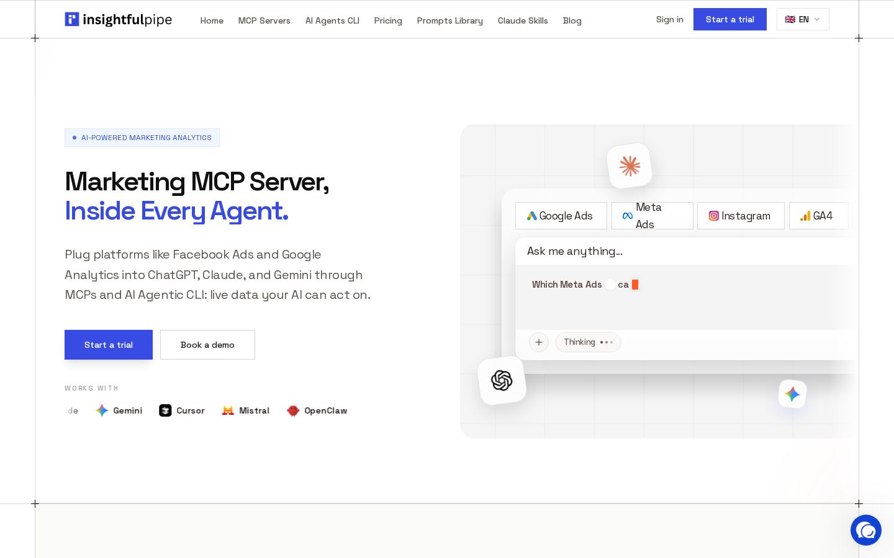Select the Meta Ads tab
The image size is (894, 558).
click(x=652, y=216)
